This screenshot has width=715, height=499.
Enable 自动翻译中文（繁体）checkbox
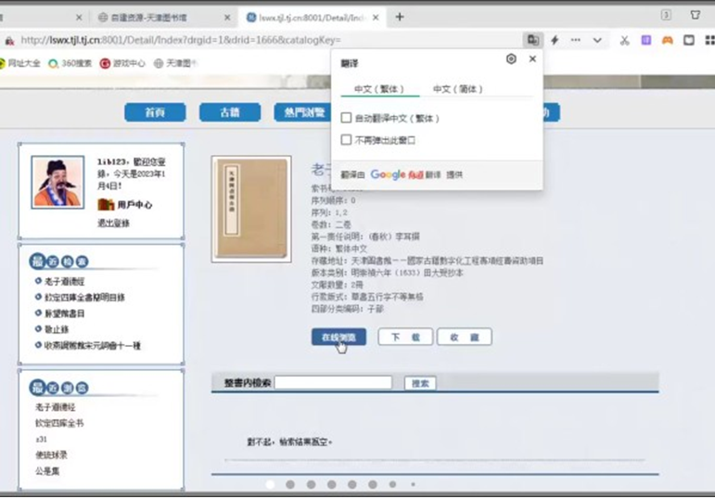[x=347, y=119]
